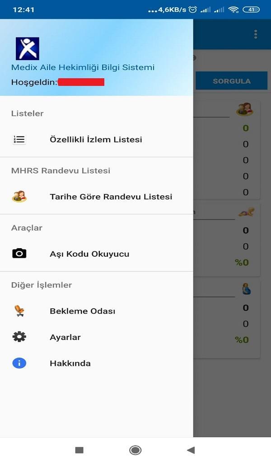
Task: Open the three-dot overflow menu
Action: click(256, 34)
